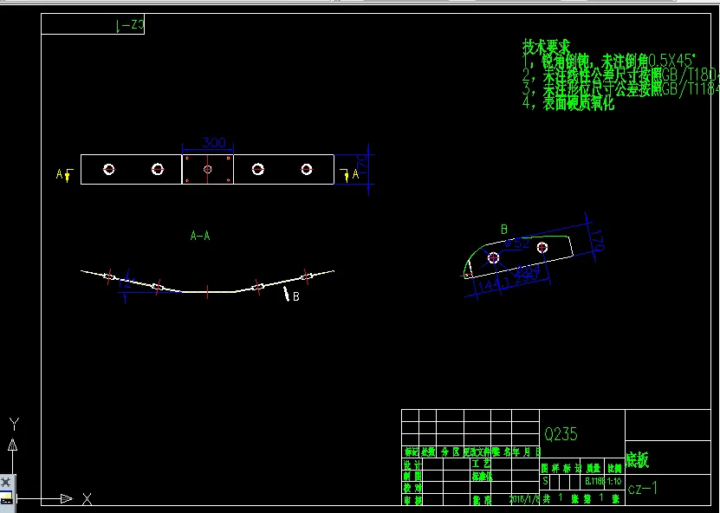Pick the 300 dimension text
Image resolution: width=720 pixels, height=513 pixels.
click(x=214, y=143)
